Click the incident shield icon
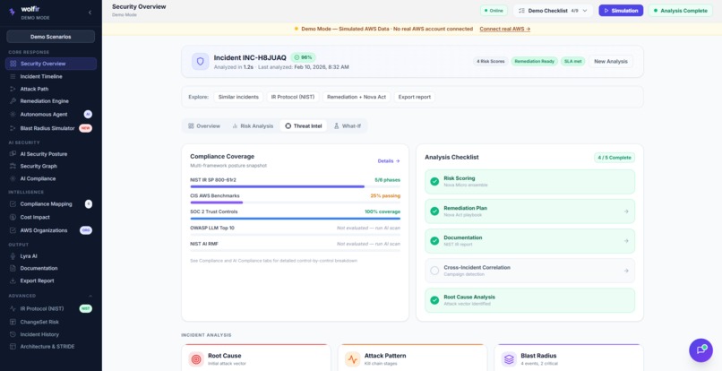Viewport: 722px width, 371px height. (201, 61)
